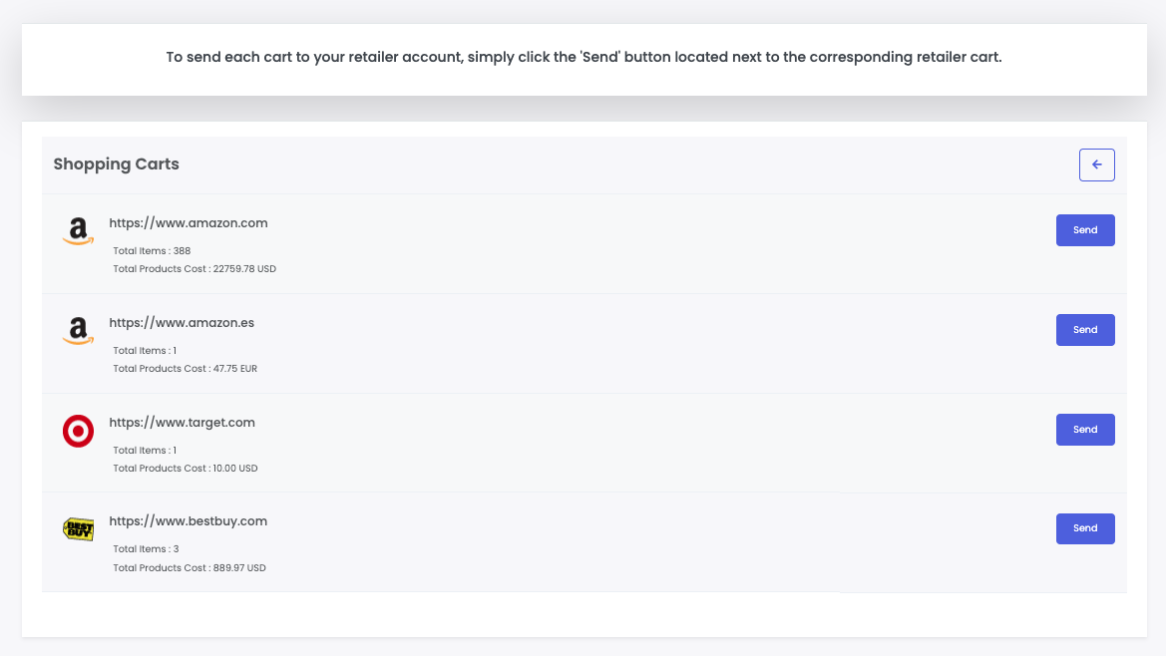The width and height of the screenshot is (1166, 656).
Task: Click the 10.00 USD total cost text
Action: (185, 469)
